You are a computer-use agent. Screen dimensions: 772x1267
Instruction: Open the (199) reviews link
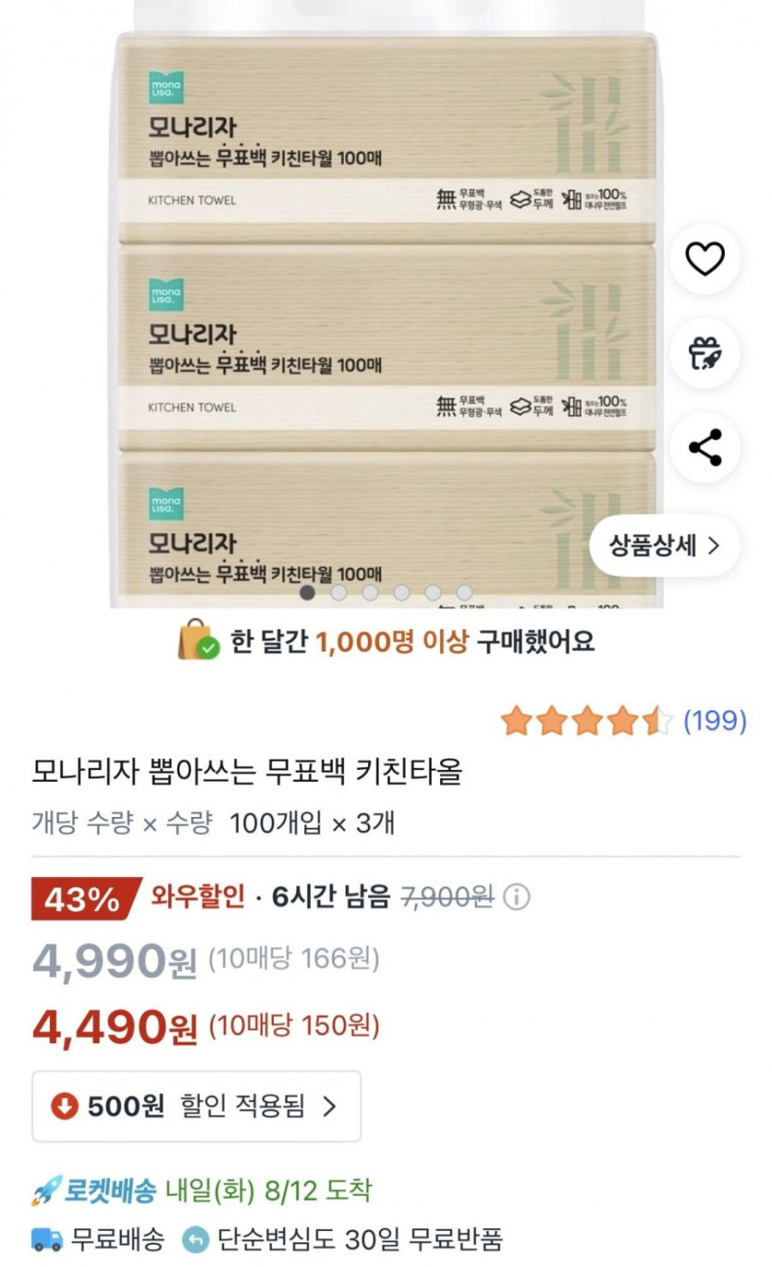pos(715,721)
